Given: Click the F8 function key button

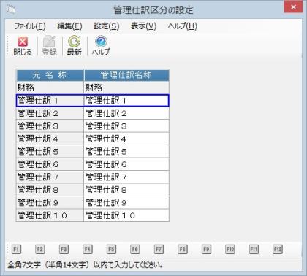Looking at the screenshot, I should [x=183, y=249].
